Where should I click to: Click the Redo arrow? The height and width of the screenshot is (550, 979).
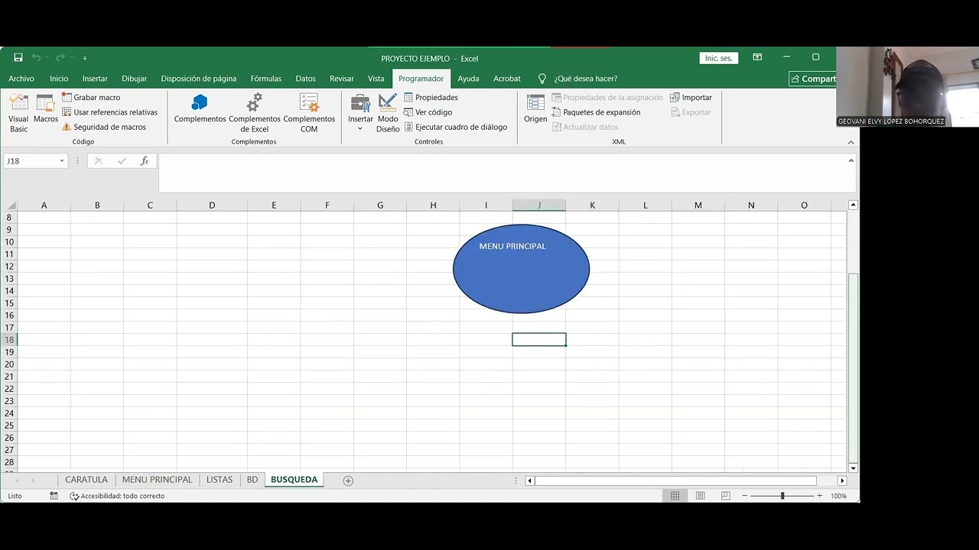point(60,58)
